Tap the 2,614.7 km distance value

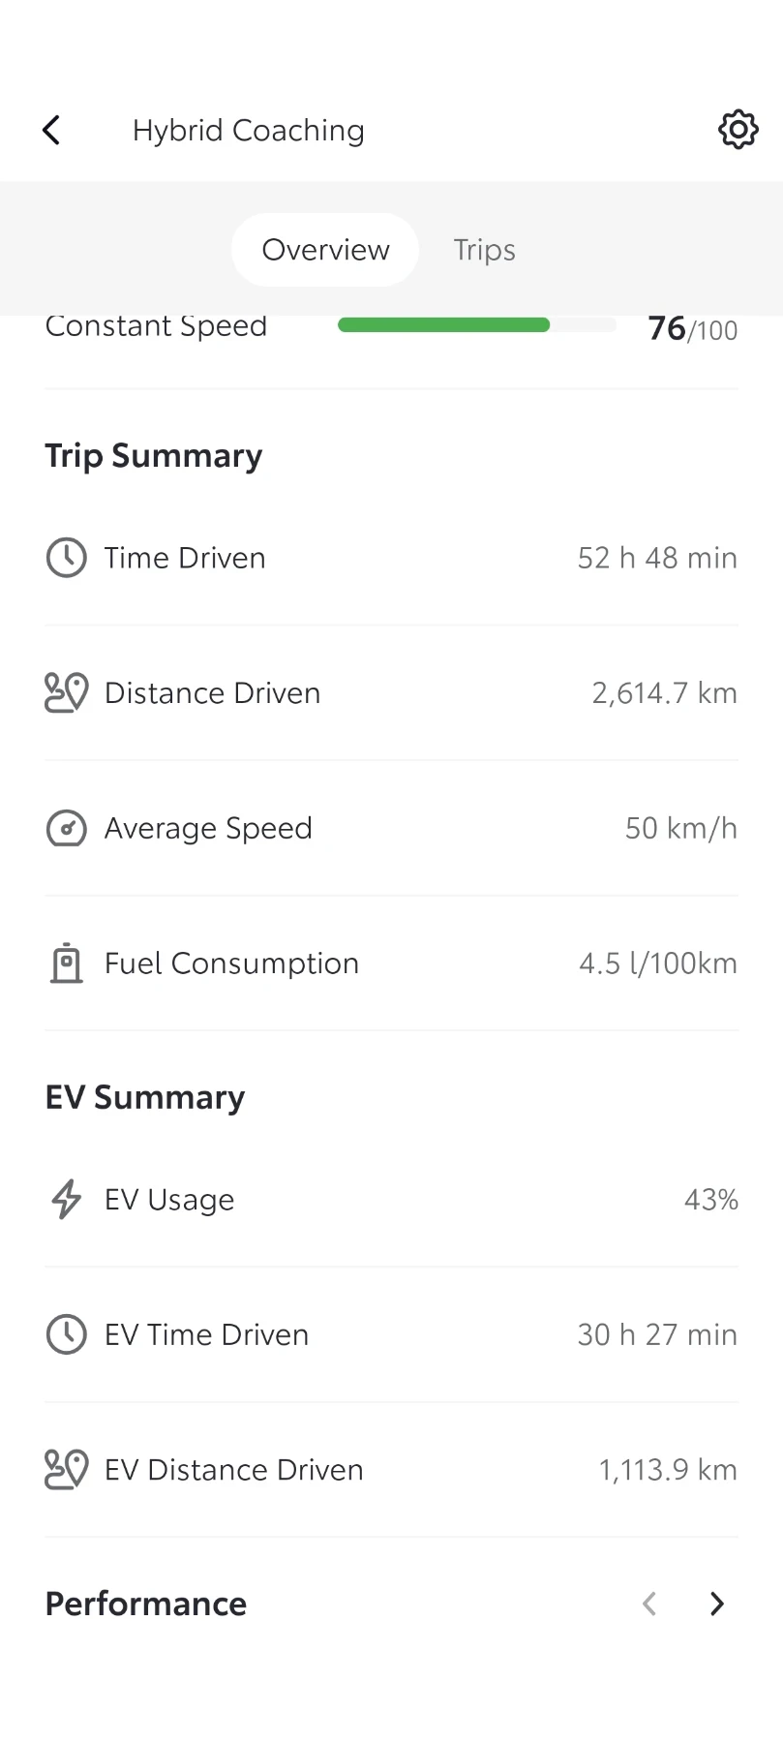664,693
